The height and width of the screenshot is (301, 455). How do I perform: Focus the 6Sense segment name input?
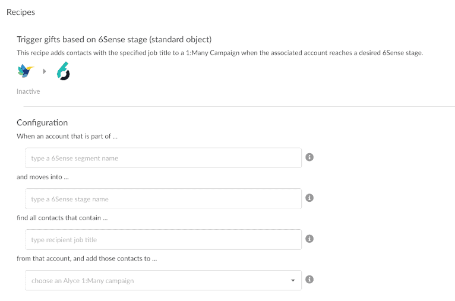click(163, 158)
